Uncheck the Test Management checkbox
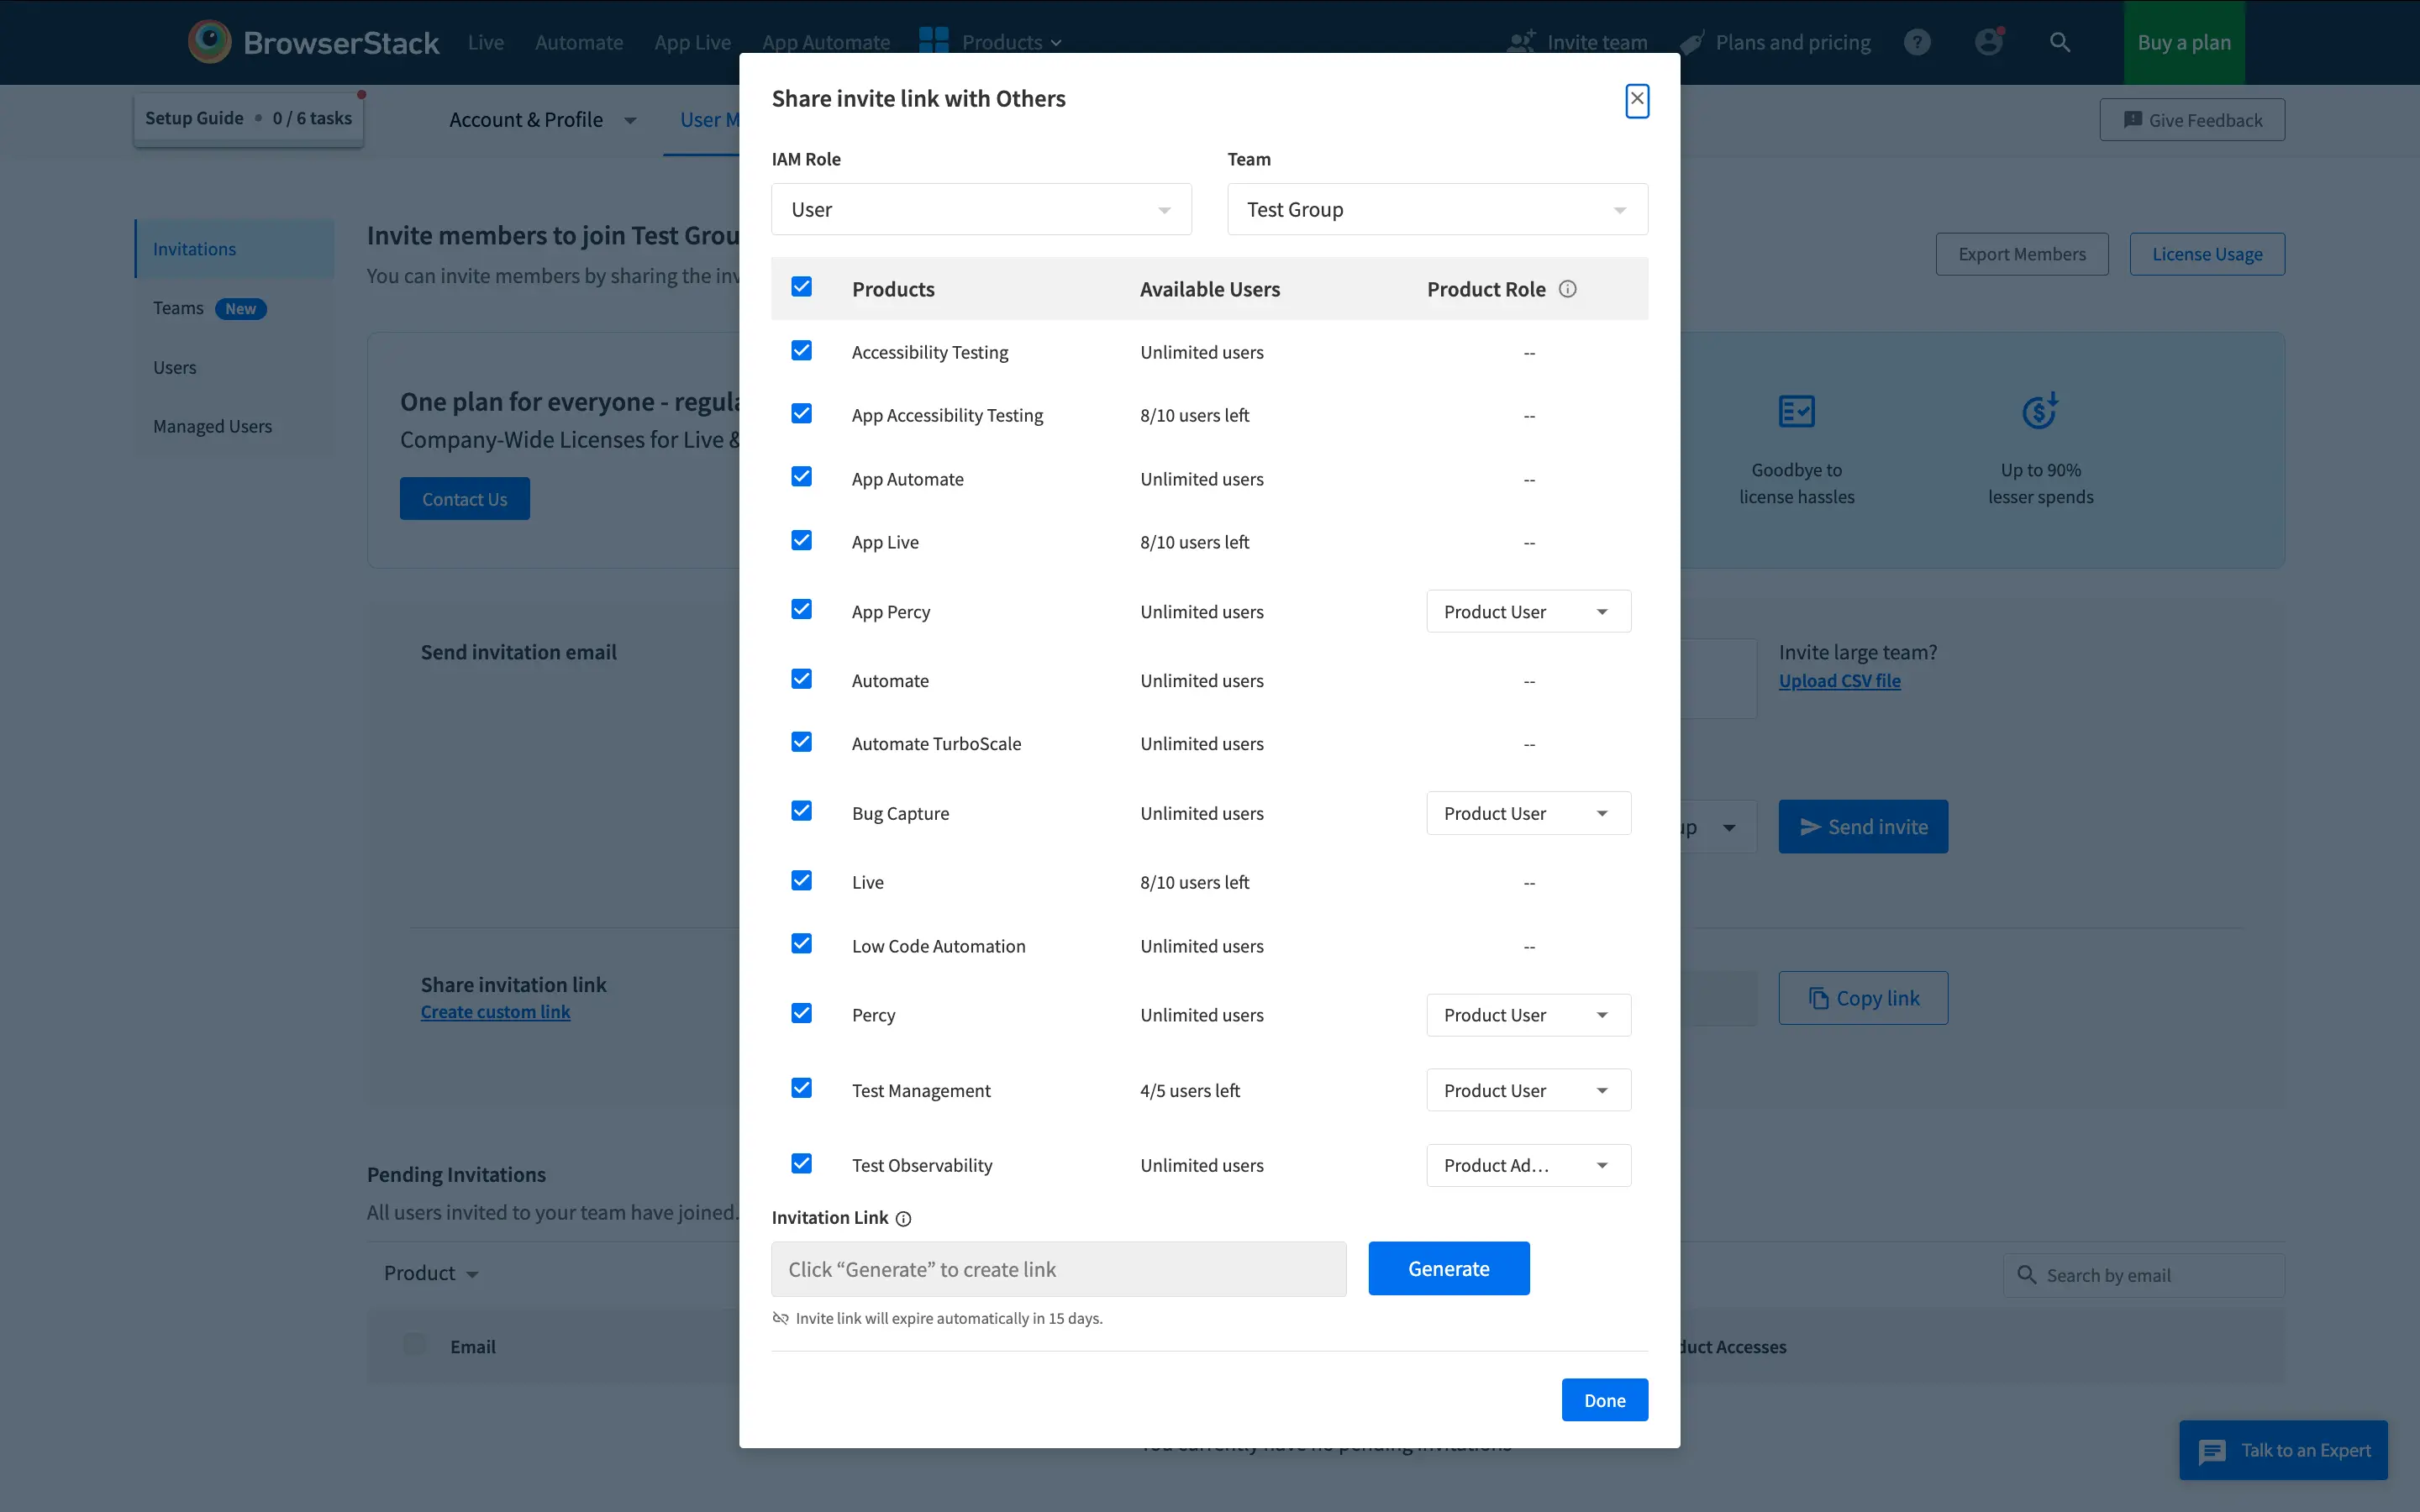 tap(800, 1089)
